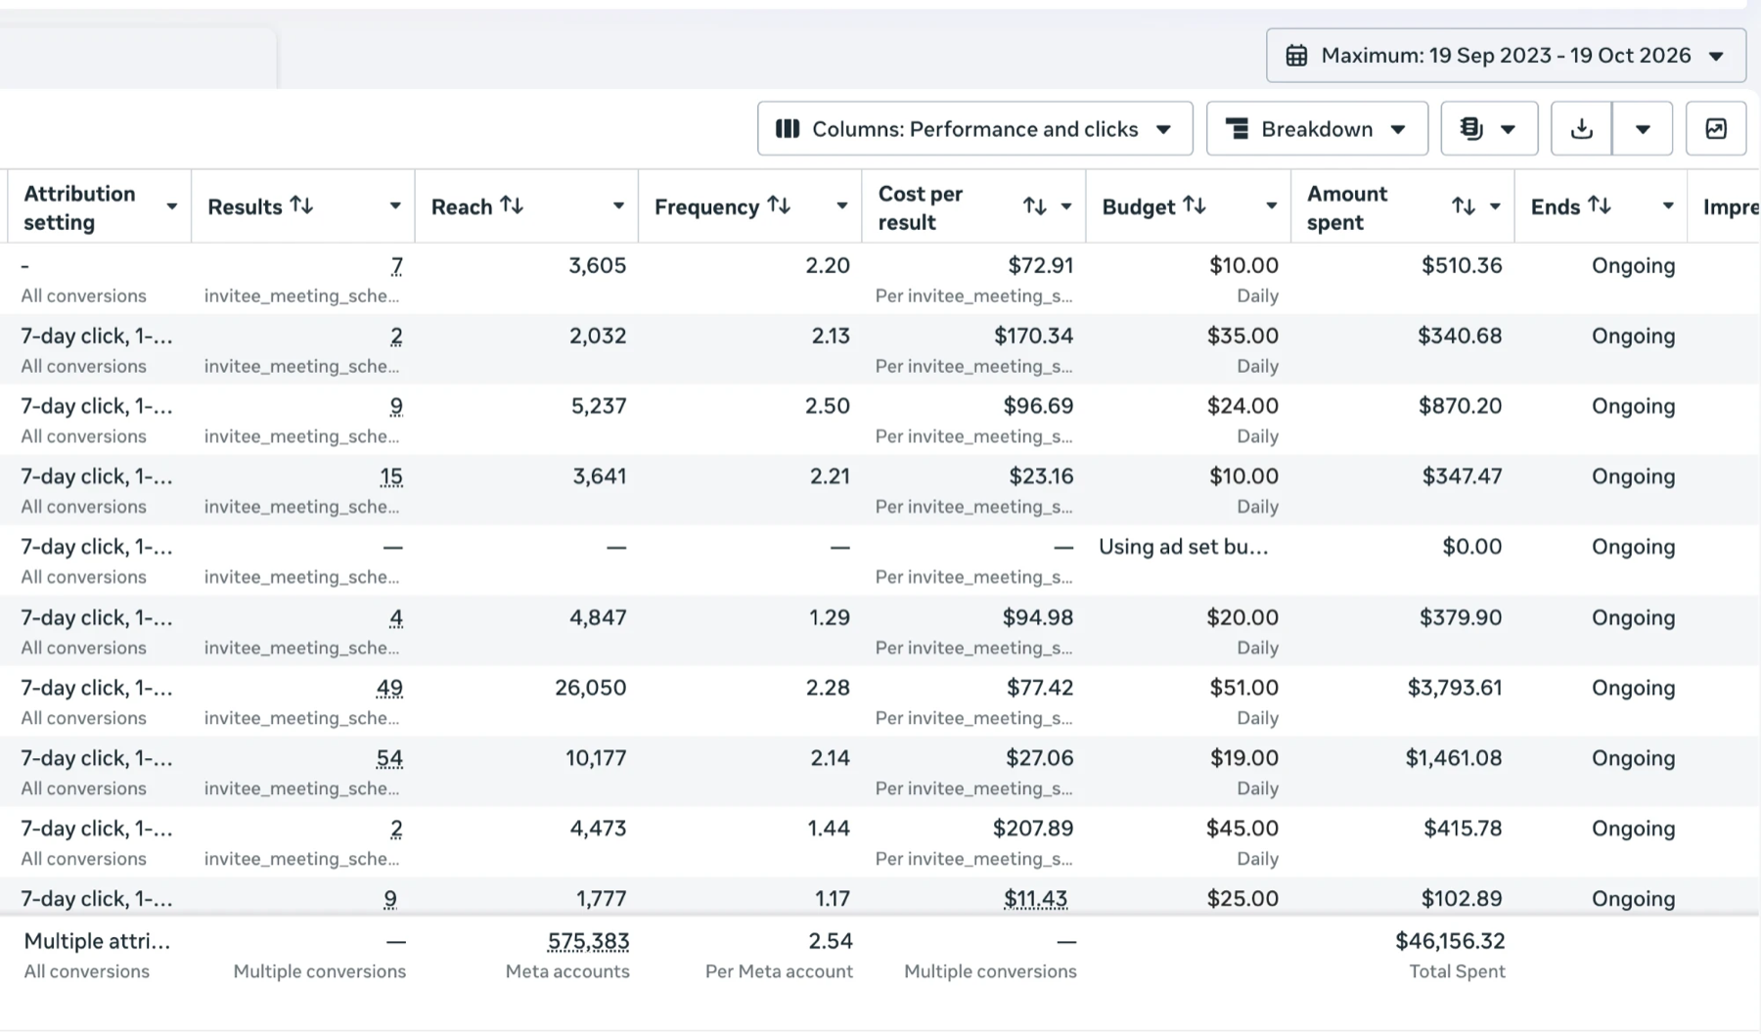Open the reports icon dropdown
The image size is (1761, 1034).
[1489, 129]
